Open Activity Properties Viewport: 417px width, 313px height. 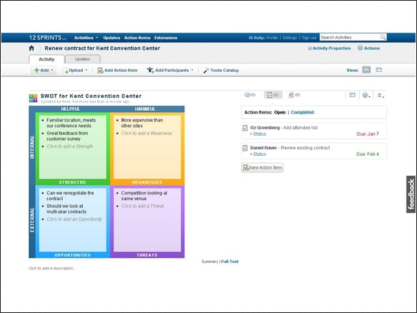(x=329, y=48)
